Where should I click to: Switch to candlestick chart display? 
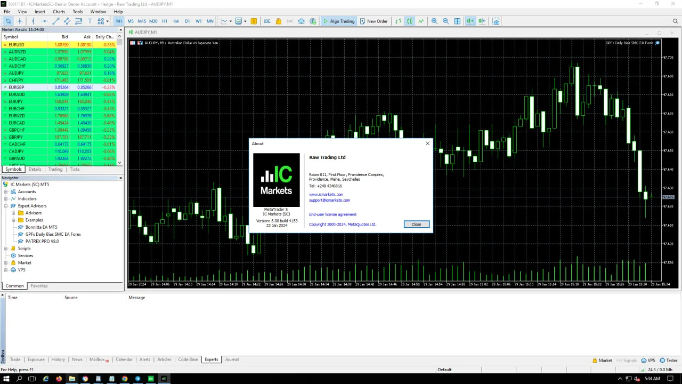pyautogui.click(x=410, y=21)
